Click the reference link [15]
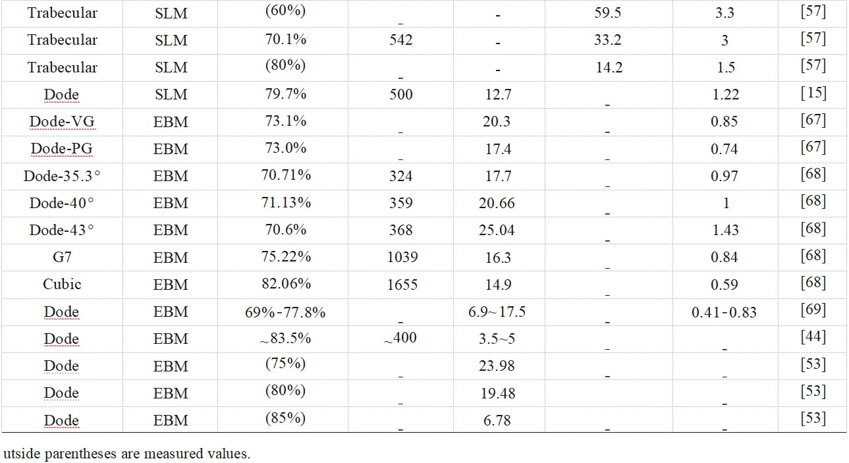Viewport: 849px width, 463px height. coord(813,93)
